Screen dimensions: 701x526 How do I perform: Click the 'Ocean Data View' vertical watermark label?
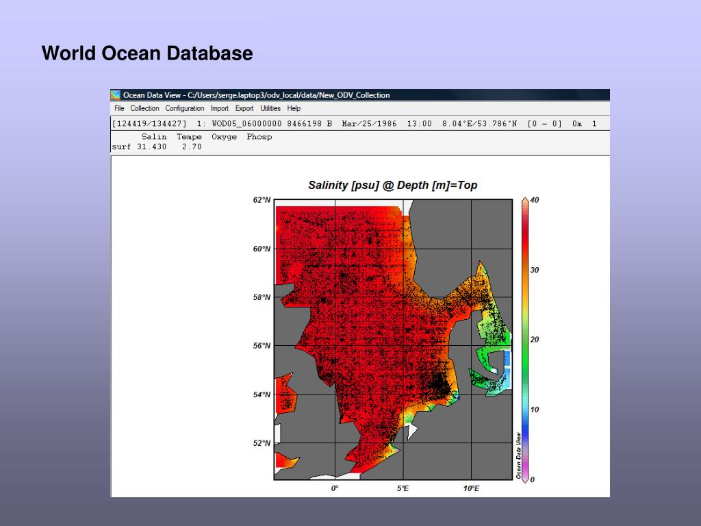(519, 455)
